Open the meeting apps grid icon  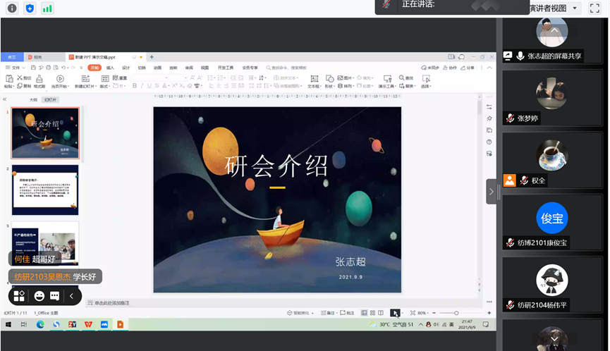pyautogui.click(x=19, y=296)
